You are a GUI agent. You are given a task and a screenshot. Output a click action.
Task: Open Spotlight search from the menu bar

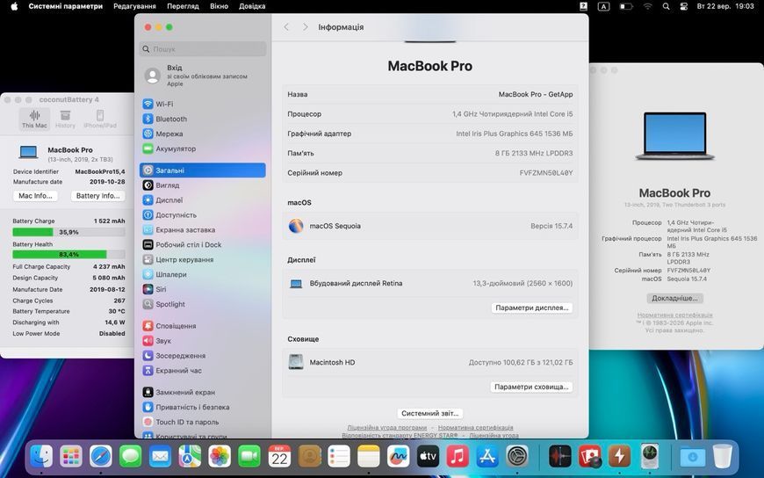[x=666, y=6]
